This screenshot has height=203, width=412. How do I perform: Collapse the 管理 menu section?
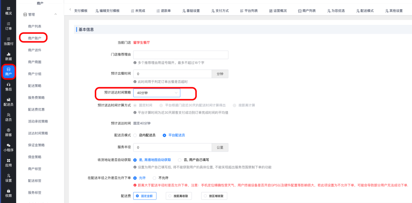coord(55,14)
